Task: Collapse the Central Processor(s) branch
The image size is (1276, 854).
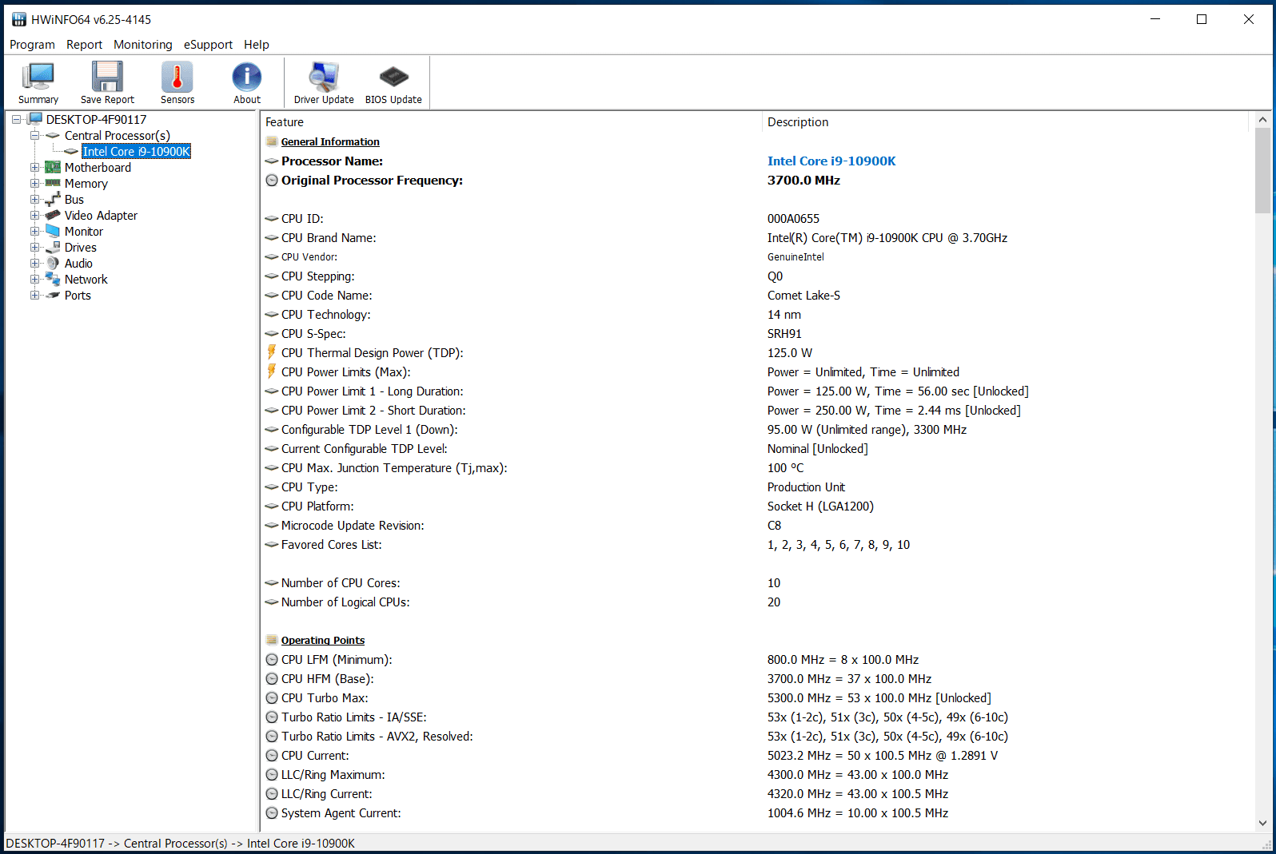Action: [x=34, y=135]
